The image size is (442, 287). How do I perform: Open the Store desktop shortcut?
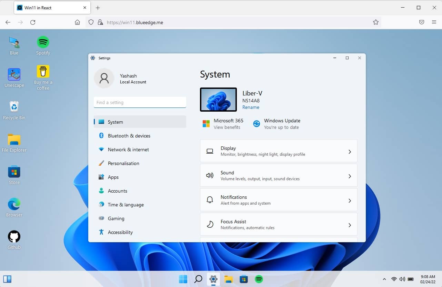click(x=14, y=175)
